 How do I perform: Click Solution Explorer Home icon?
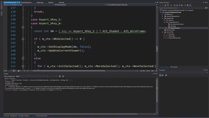pyautogui.click(x=165, y=5)
